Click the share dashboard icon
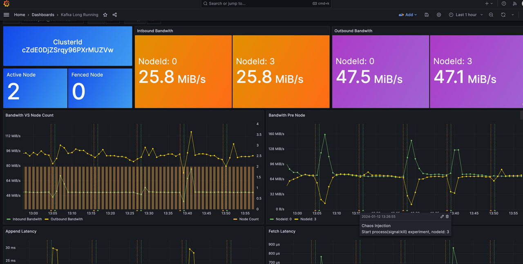Image resolution: width=523 pixels, height=264 pixels. point(115,15)
